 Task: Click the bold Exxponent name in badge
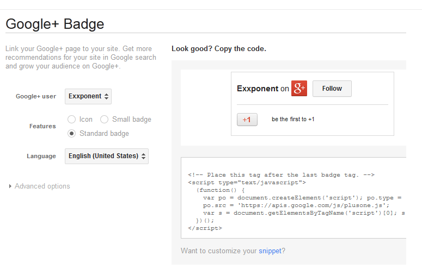pyautogui.click(x=258, y=89)
